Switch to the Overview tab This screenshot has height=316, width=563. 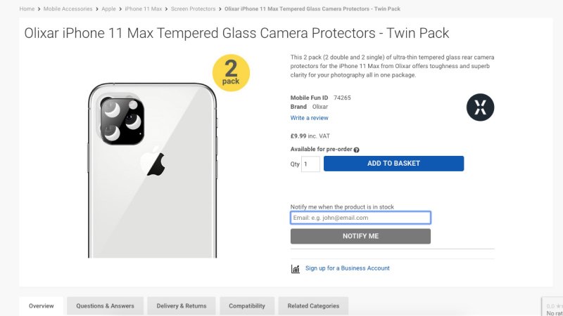coord(42,306)
